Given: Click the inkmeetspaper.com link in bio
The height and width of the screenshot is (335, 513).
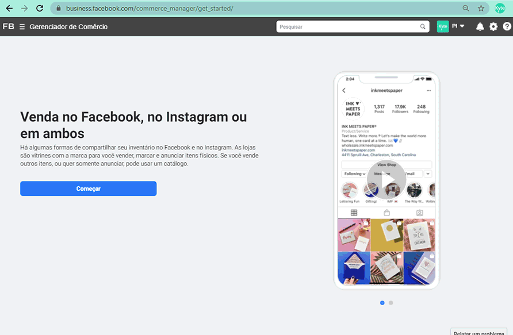Looking at the screenshot, I should point(358,150).
